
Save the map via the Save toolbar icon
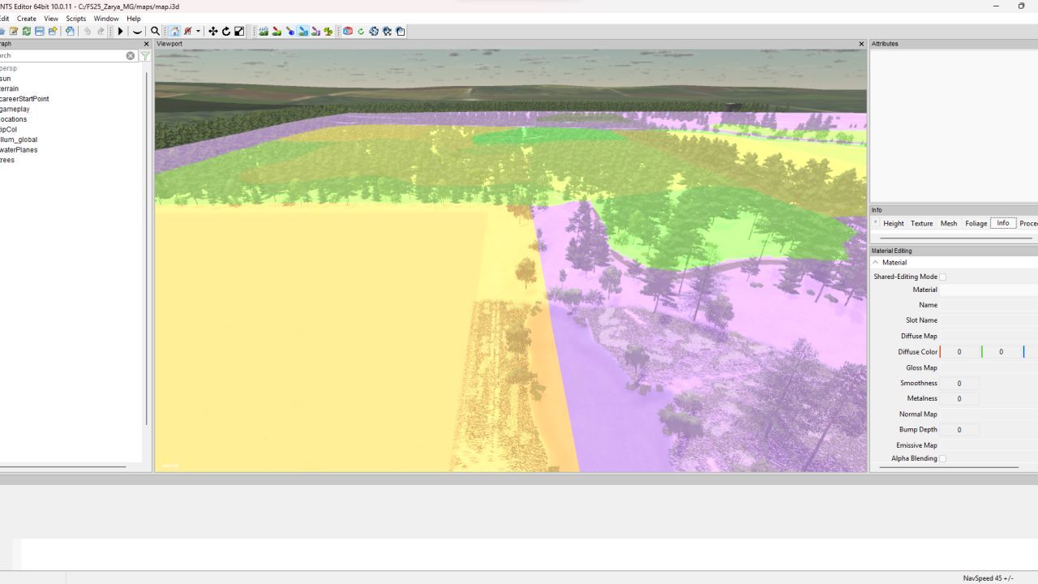click(40, 31)
